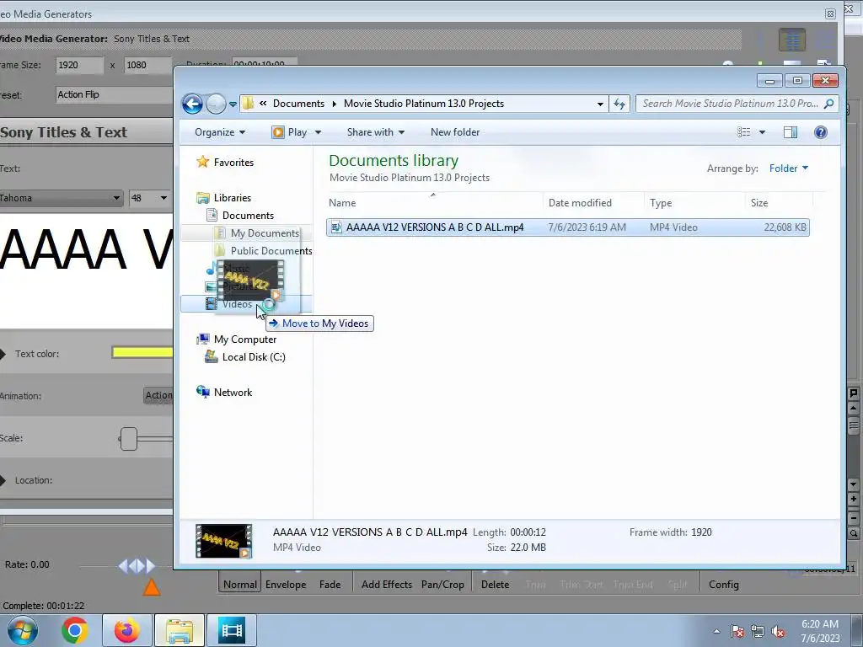863x647 pixels.
Task: Open the Arrange by Folder dropdown
Action: pyautogui.click(x=789, y=168)
